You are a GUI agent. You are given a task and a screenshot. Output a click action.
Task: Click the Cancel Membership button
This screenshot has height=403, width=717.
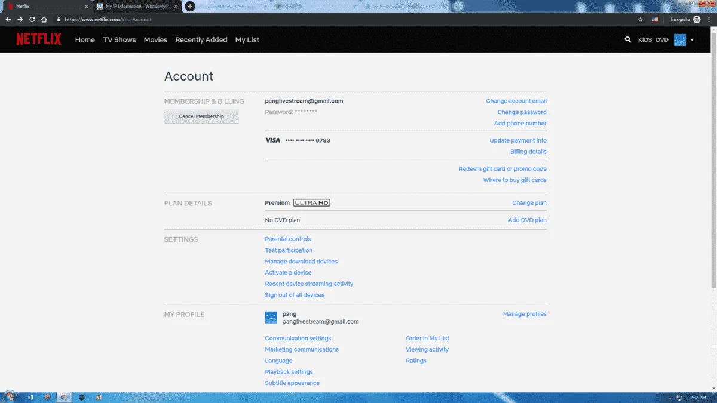[x=201, y=116]
